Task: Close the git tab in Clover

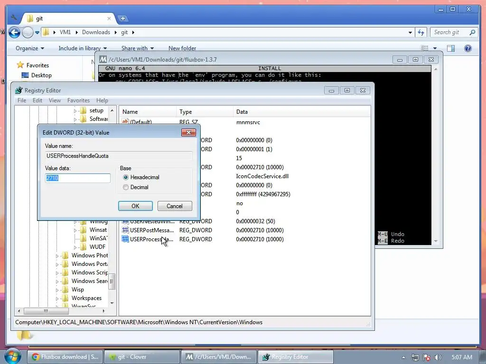Action: (x=109, y=18)
